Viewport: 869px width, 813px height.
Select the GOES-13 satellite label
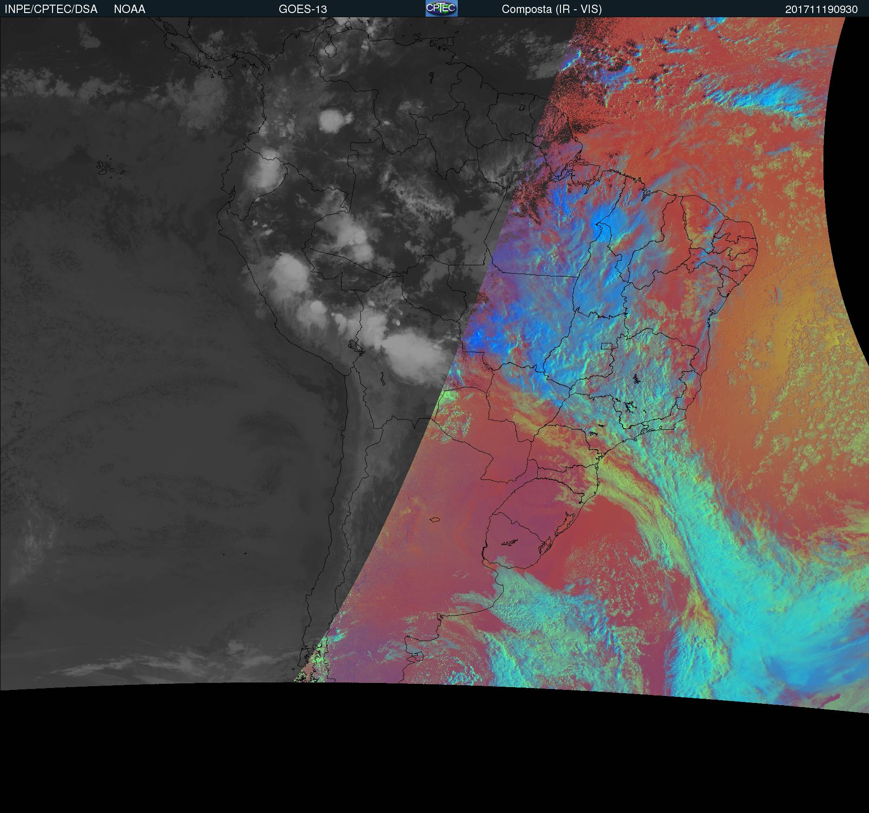point(303,9)
